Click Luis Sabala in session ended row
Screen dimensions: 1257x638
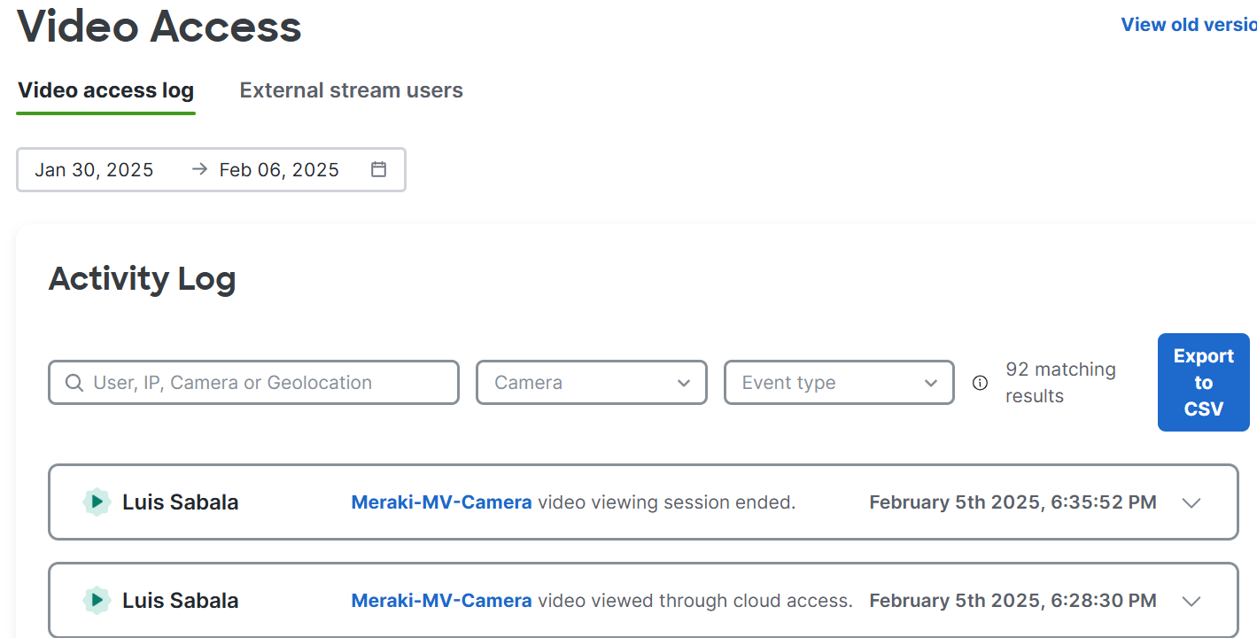180,502
